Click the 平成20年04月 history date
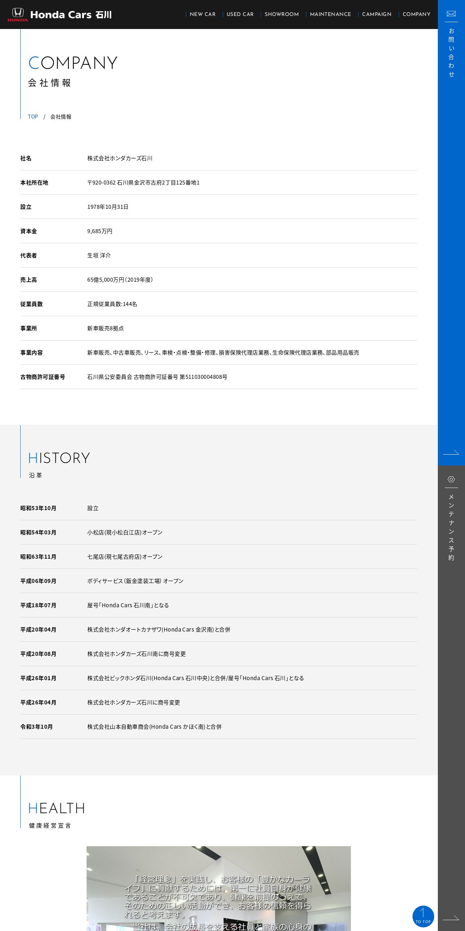The height and width of the screenshot is (931, 465). tap(38, 630)
